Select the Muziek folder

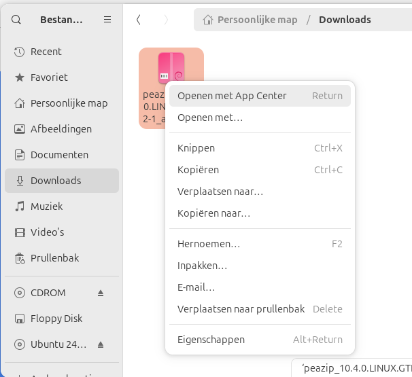46,207
